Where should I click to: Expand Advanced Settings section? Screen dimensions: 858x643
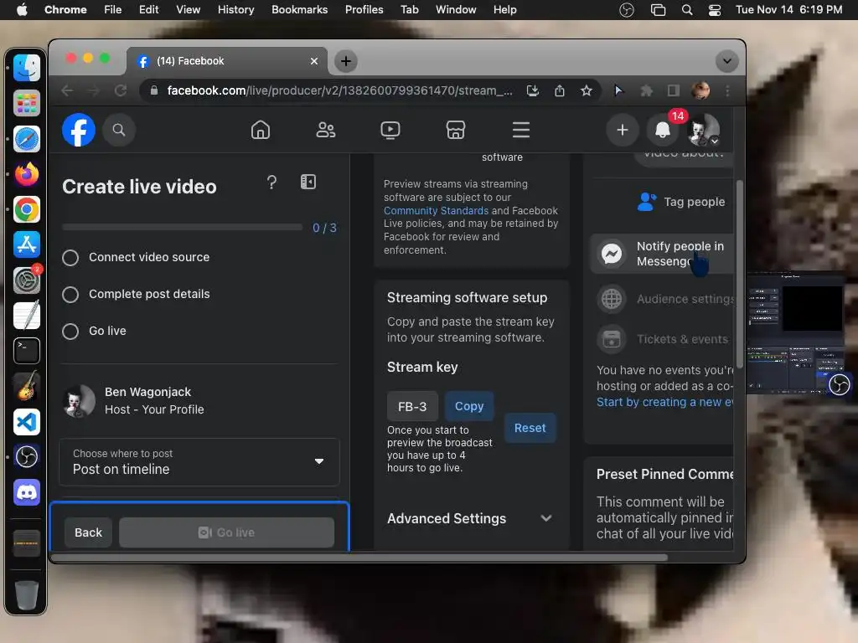click(470, 518)
